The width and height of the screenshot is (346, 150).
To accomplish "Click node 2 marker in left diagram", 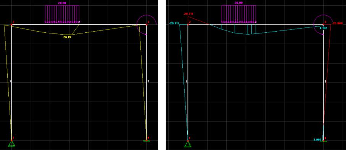I will click(x=11, y=24).
